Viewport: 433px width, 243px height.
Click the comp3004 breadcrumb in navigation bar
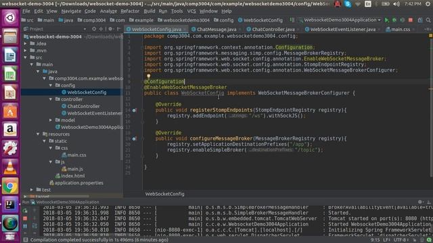pyautogui.click(x=91, y=20)
